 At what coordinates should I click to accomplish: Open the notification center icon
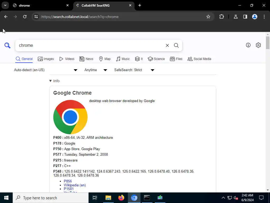tap(261, 198)
